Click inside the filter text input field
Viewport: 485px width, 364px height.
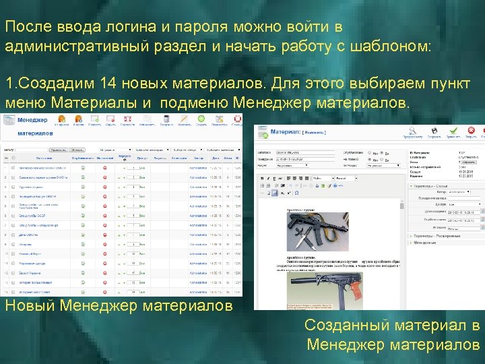coord(32,150)
